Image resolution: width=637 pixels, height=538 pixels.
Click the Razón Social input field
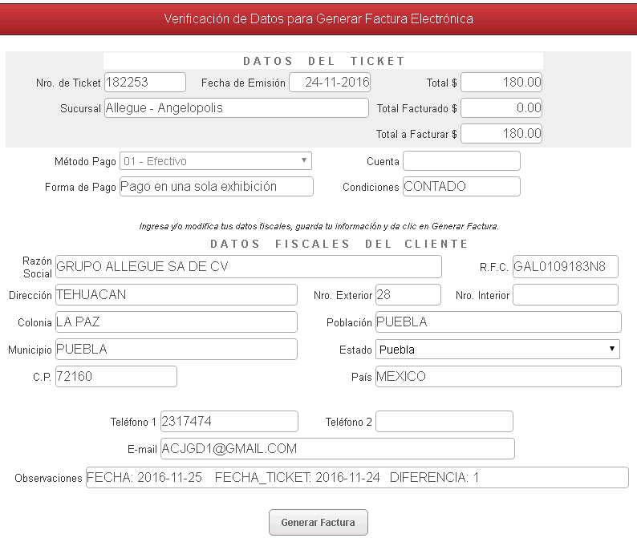(x=248, y=267)
